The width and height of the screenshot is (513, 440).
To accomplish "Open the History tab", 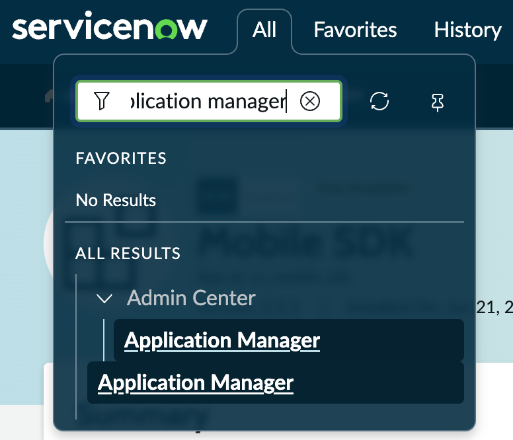I will click(x=467, y=30).
